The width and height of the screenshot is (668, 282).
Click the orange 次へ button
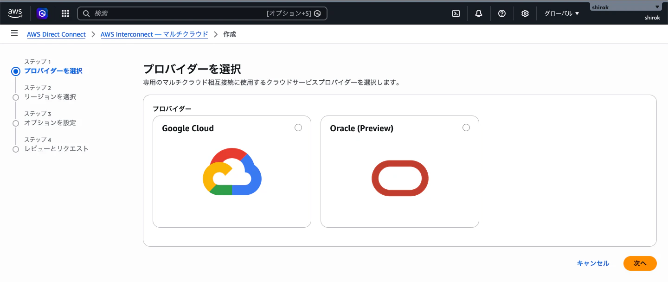pyautogui.click(x=640, y=263)
